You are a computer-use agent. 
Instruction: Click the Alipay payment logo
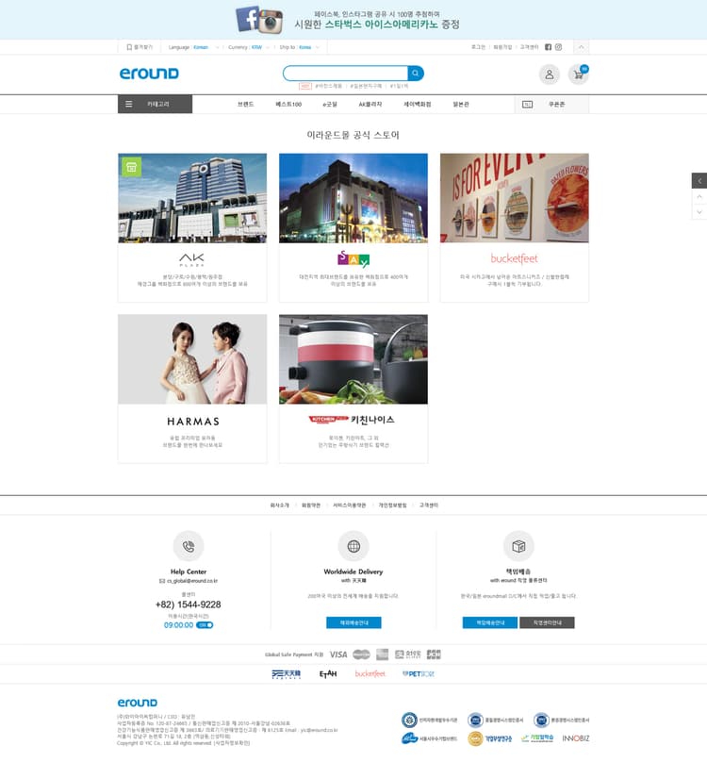(x=407, y=654)
